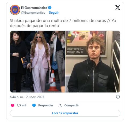Open the @Guarromantico_ handle link

pos(34,13)
